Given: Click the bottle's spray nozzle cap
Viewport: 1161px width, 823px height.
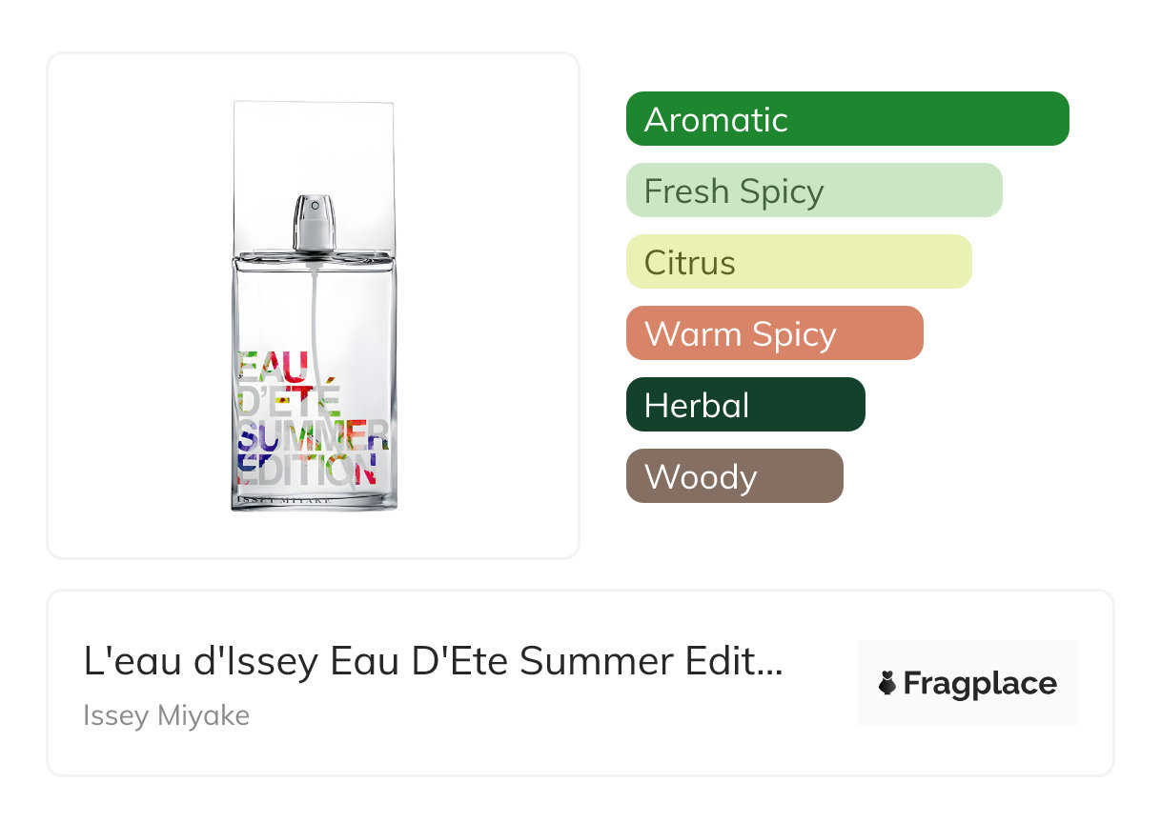Looking at the screenshot, I should point(315,223).
